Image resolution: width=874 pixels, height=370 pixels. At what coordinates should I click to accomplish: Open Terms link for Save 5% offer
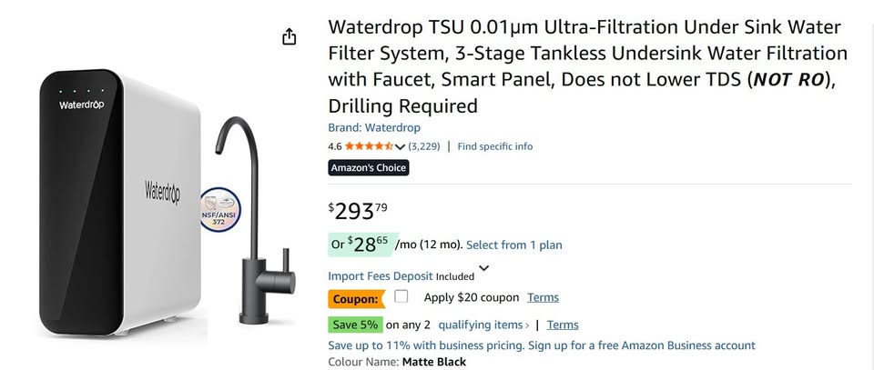point(563,325)
